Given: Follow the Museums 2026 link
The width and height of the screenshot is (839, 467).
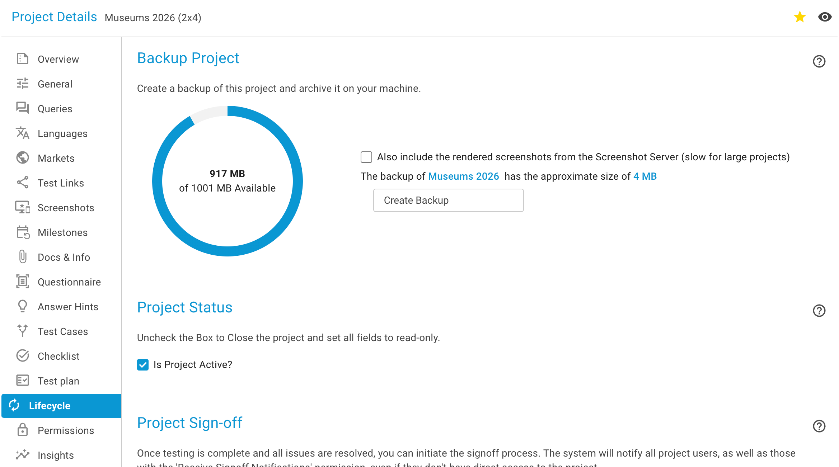Looking at the screenshot, I should coord(463,176).
